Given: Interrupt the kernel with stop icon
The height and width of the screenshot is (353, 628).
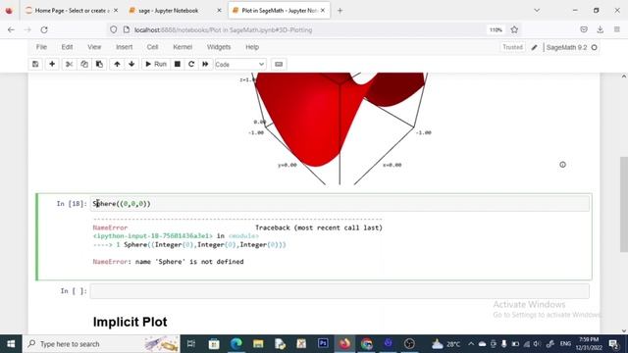Looking at the screenshot, I should pyautogui.click(x=178, y=64).
